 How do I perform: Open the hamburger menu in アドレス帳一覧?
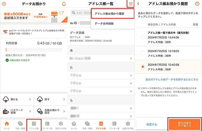[131, 4]
